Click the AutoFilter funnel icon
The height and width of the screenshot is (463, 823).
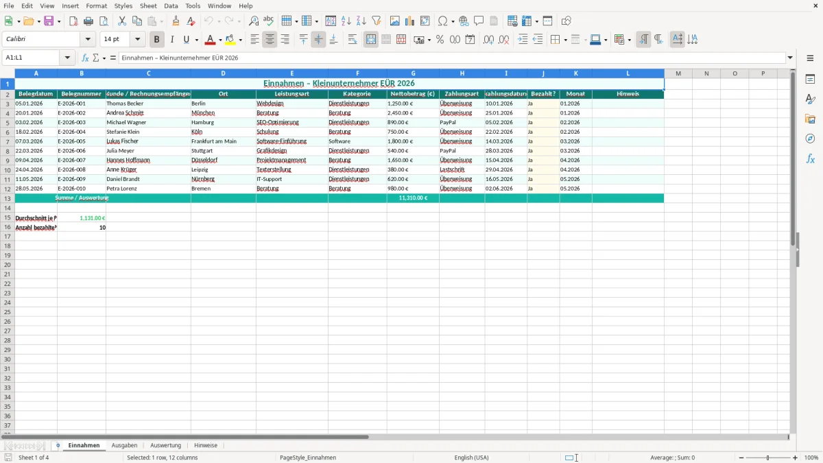point(377,21)
